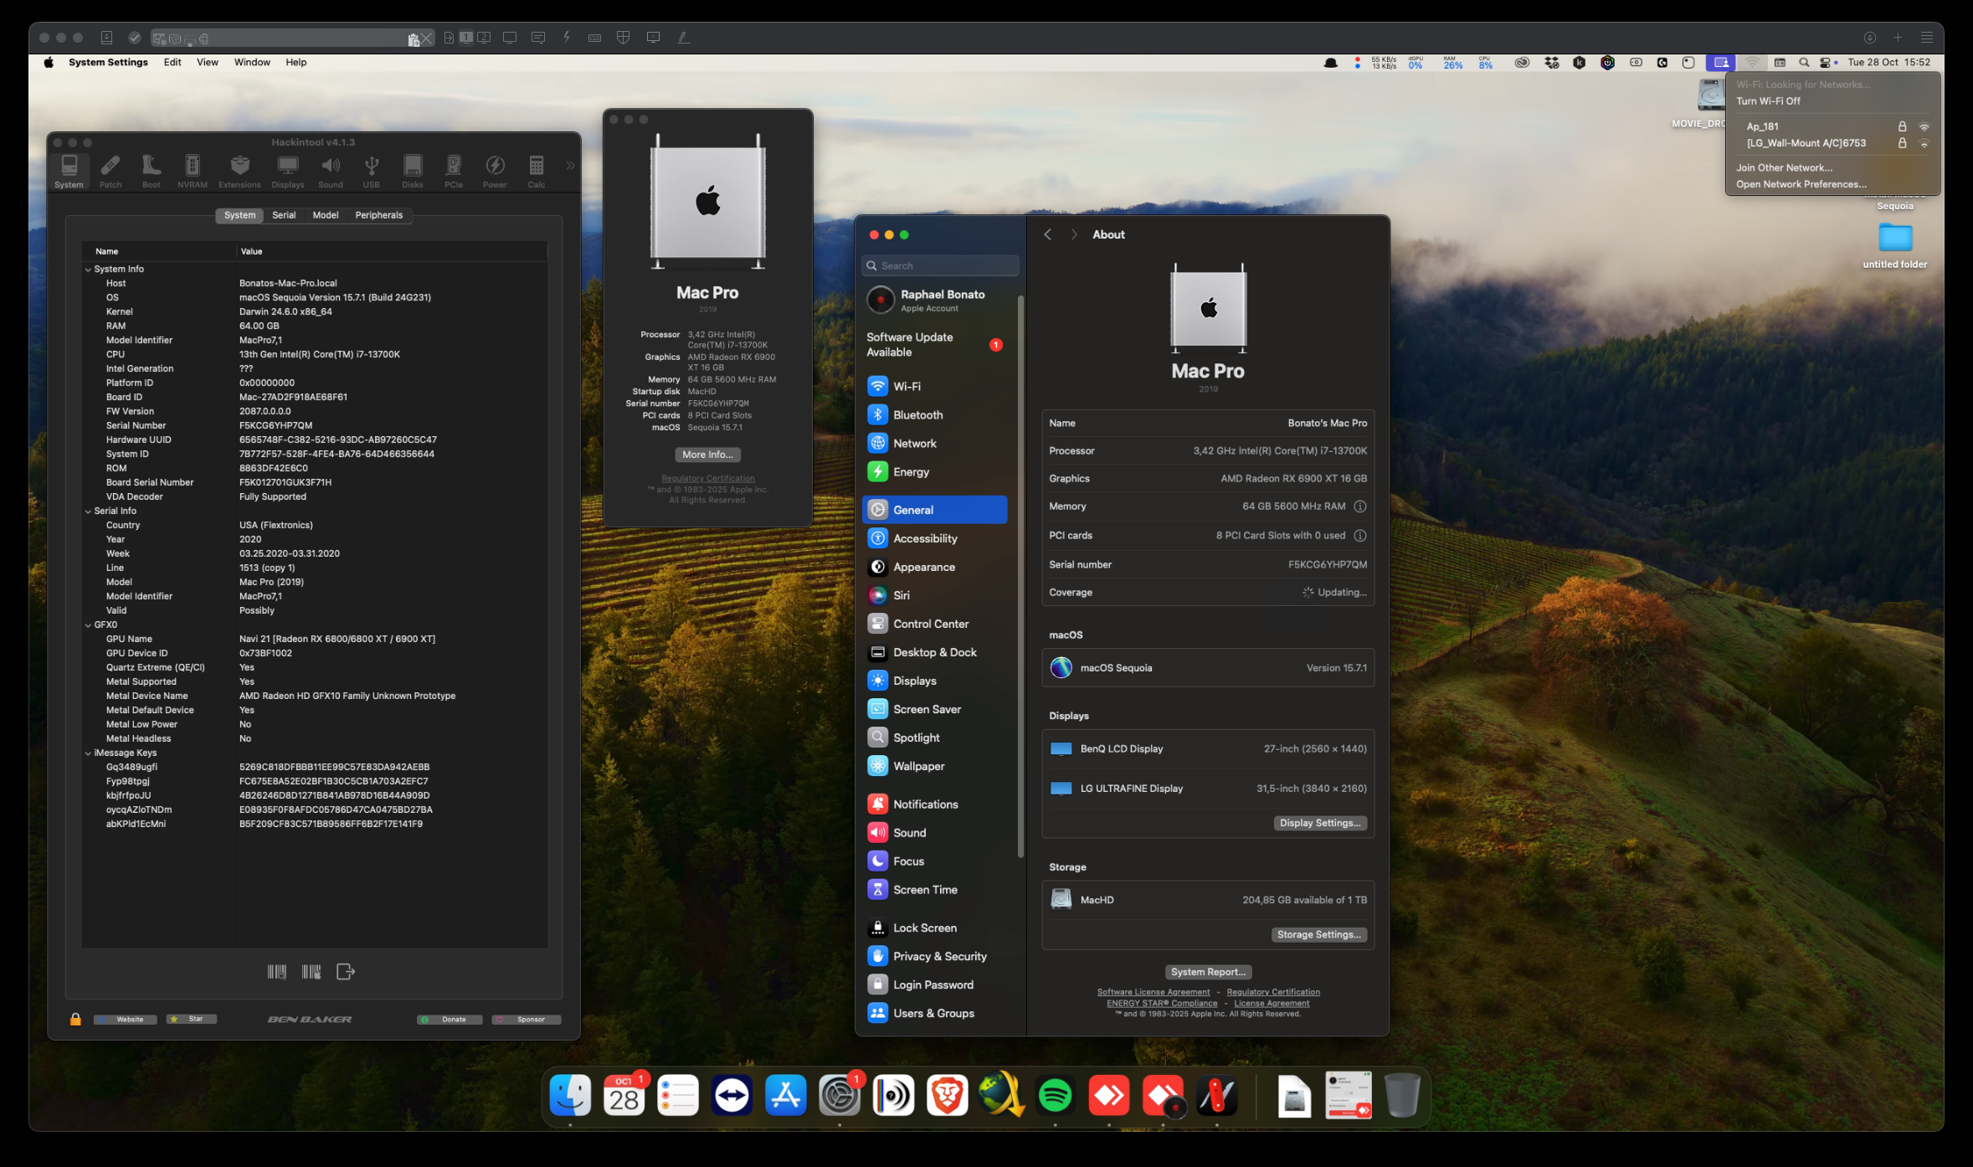This screenshot has width=1973, height=1167.
Task: Collapse the System Info tree group
Action: [x=88, y=270]
